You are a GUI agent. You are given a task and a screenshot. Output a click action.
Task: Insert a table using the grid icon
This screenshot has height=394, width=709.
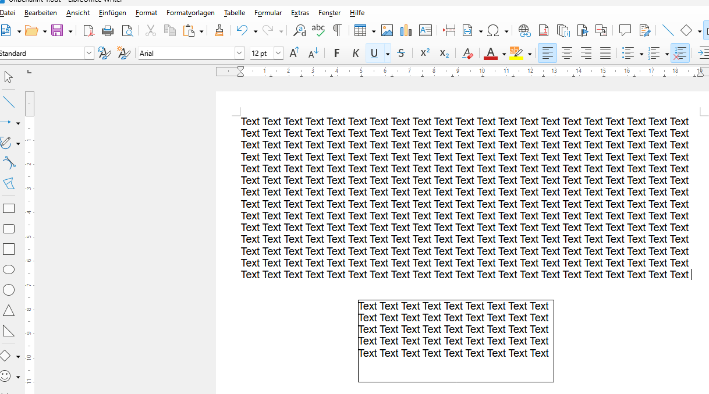pyautogui.click(x=360, y=30)
